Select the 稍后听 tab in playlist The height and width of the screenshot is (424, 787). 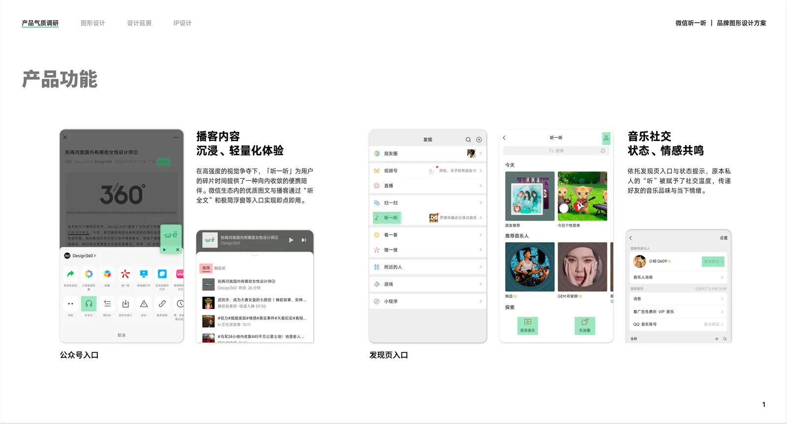click(x=220, y=268)
